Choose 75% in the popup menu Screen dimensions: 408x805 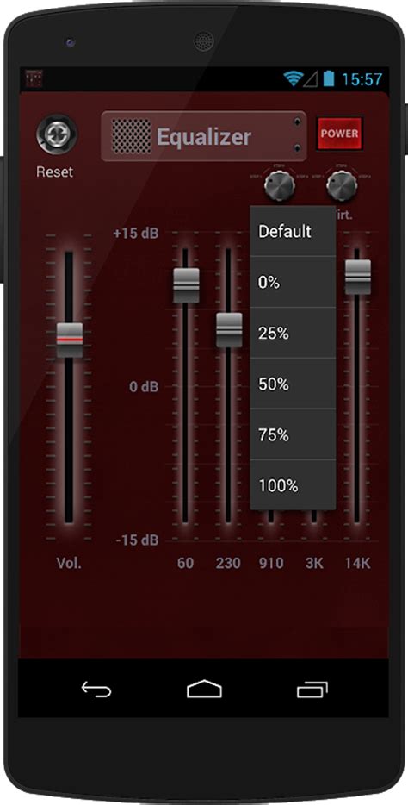pos(294,434)
